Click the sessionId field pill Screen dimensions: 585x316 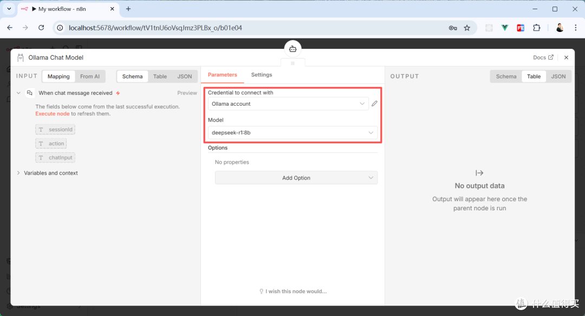tap(55, 130)
